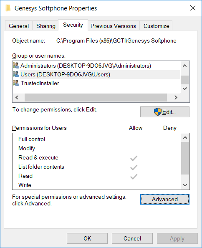This screenshot has width=202, height=248.
Task: Switch to the General tab
Action: coord(19,26)
